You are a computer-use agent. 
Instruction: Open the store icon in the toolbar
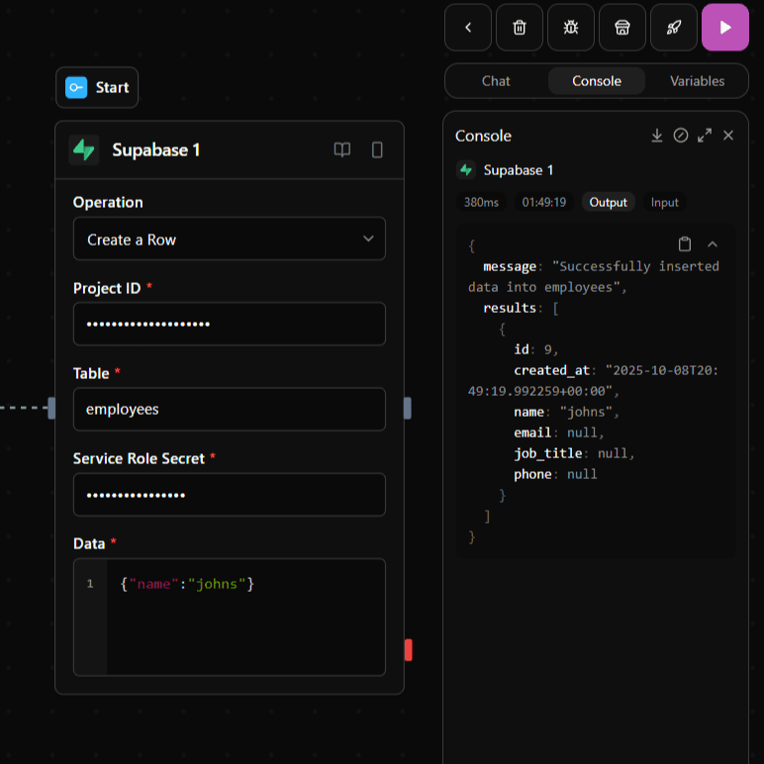coord(621,28)
